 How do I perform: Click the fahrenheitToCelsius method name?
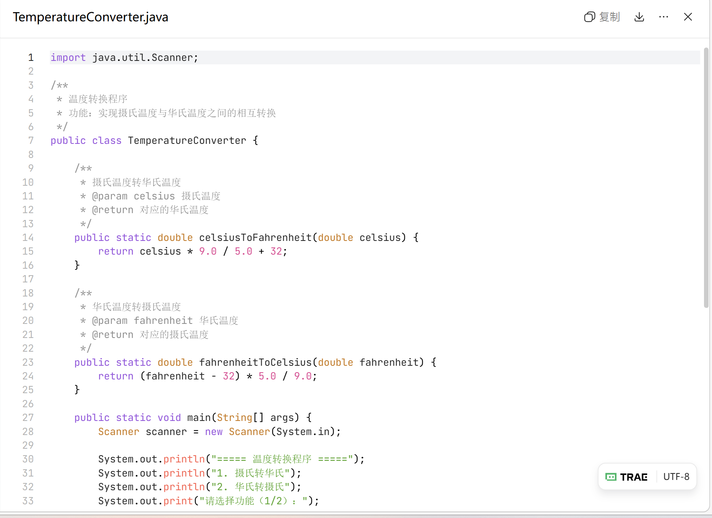pos(255,362)
